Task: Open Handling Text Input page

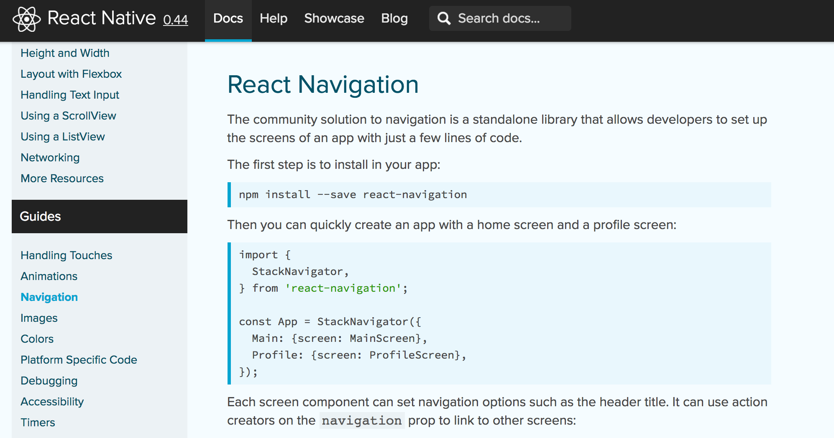Action: tap(70, 95)
